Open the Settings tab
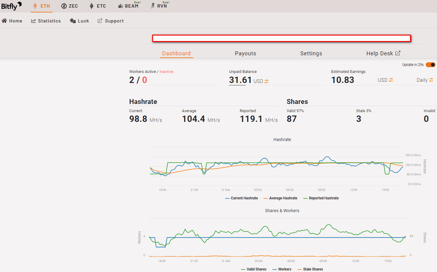The height and width of the screenshot is (272, 437). click(x=311, y=53)
